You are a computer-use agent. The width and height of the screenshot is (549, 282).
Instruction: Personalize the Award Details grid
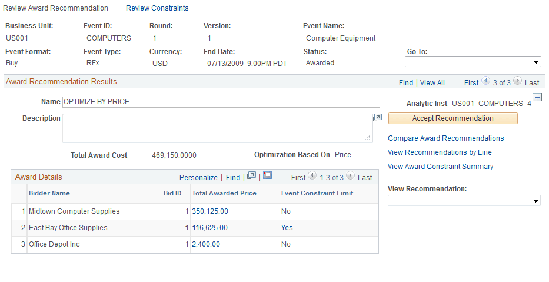pos(198,177)
